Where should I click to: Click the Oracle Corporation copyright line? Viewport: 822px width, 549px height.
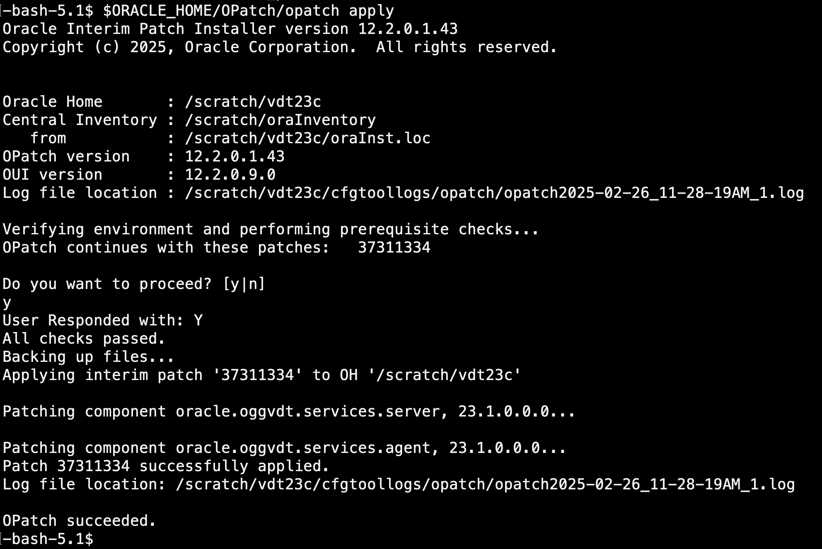click(x=280, y=47)
